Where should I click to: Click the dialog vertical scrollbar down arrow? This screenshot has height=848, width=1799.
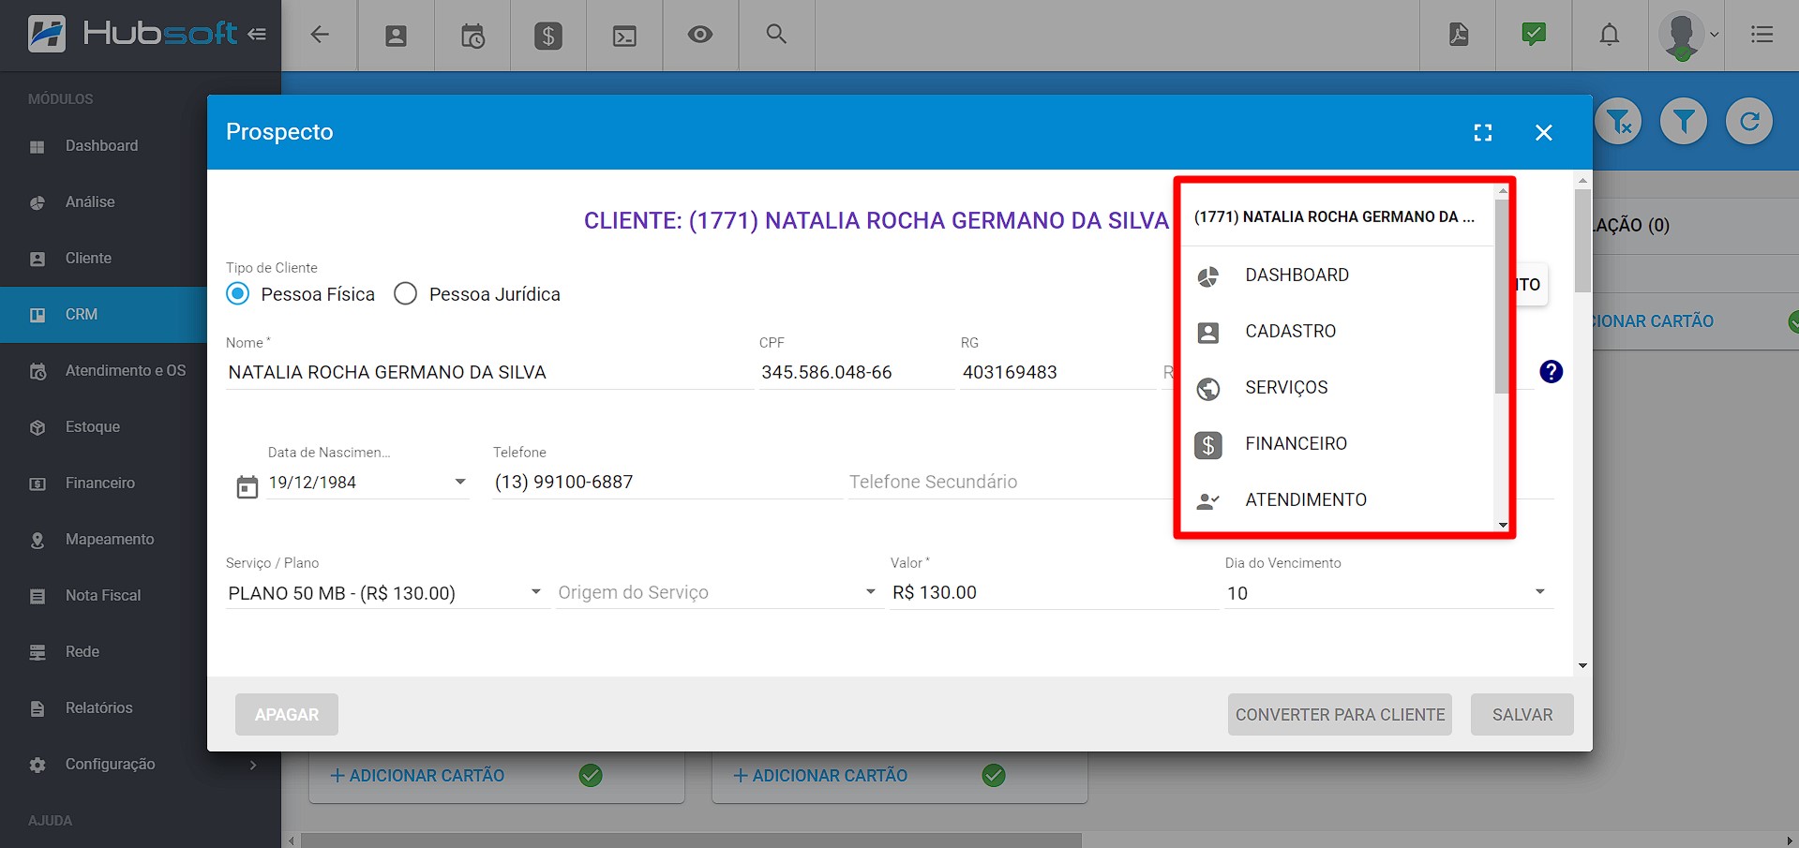click(1582, 666)
